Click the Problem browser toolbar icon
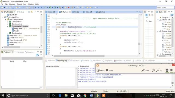The image size is (175, 98). [x=38, y=55]
